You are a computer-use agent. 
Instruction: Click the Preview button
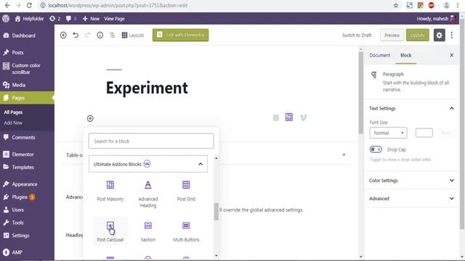392,35
